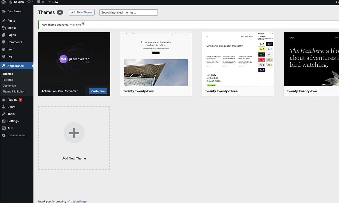Open the Pages menu item

click(17, 35)
